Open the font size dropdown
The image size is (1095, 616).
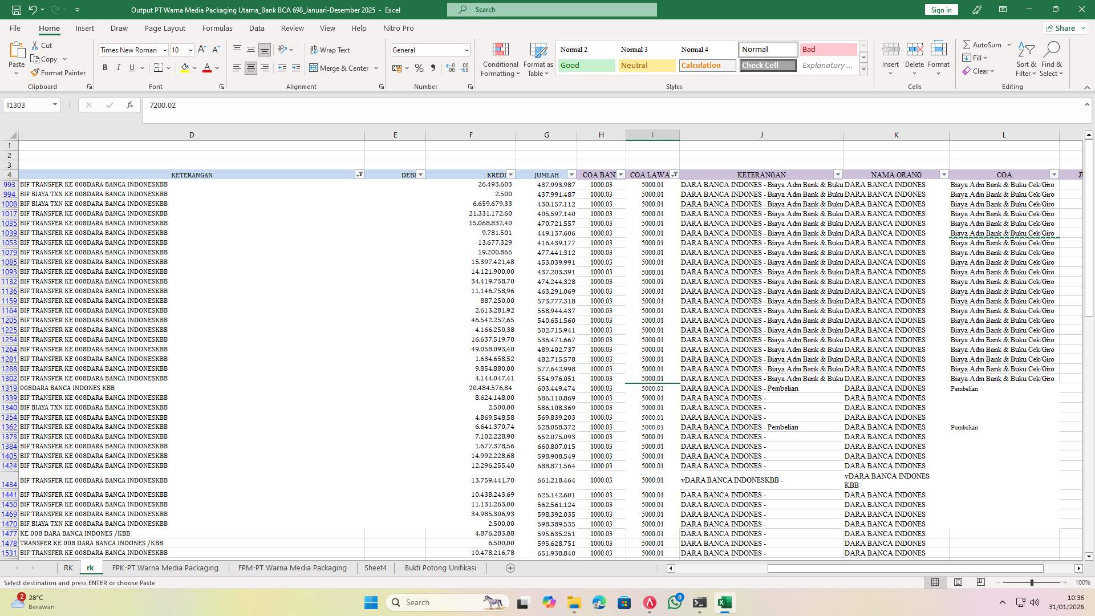coord(190,50)
